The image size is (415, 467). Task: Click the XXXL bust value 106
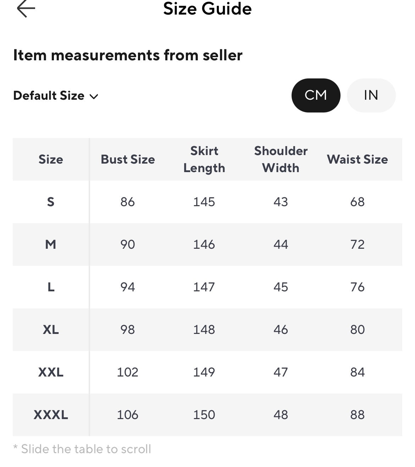click(128, 415)
